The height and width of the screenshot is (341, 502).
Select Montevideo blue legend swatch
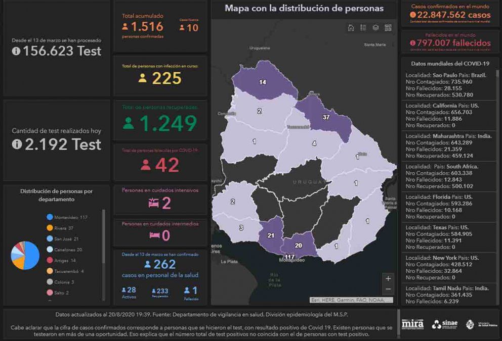pos(50,217)
